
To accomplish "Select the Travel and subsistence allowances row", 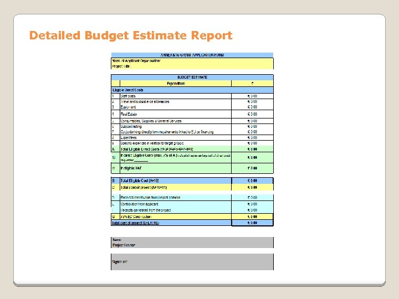I will tap(192, 101).
